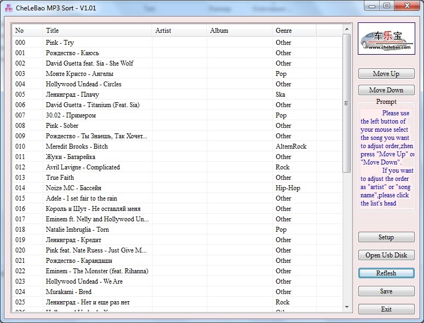
Task: Exit the application via Exit button
Action: click(386, 309)
